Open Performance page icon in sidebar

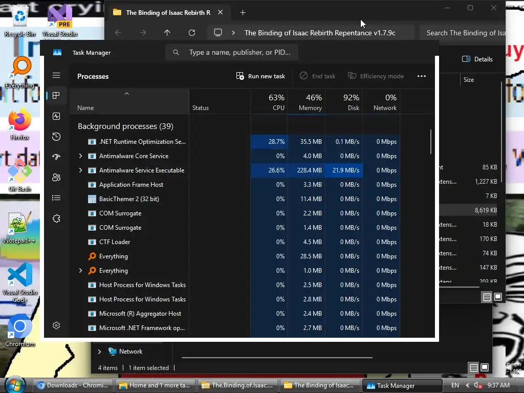pyautogui.click(x=56, y=116)
